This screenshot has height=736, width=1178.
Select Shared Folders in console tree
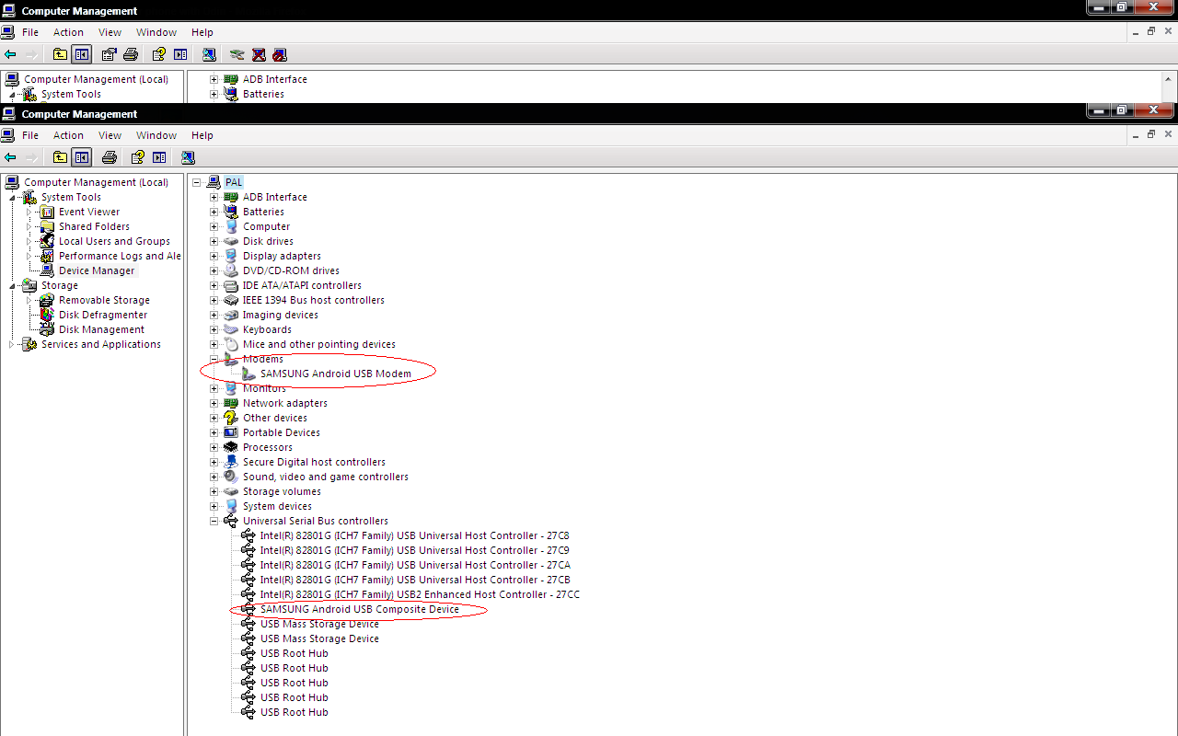pos(94,226)
